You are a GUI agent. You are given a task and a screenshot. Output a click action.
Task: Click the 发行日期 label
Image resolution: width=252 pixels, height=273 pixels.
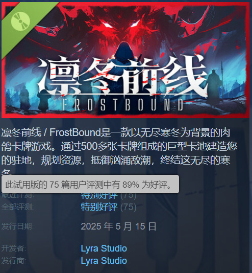(17, 226)
